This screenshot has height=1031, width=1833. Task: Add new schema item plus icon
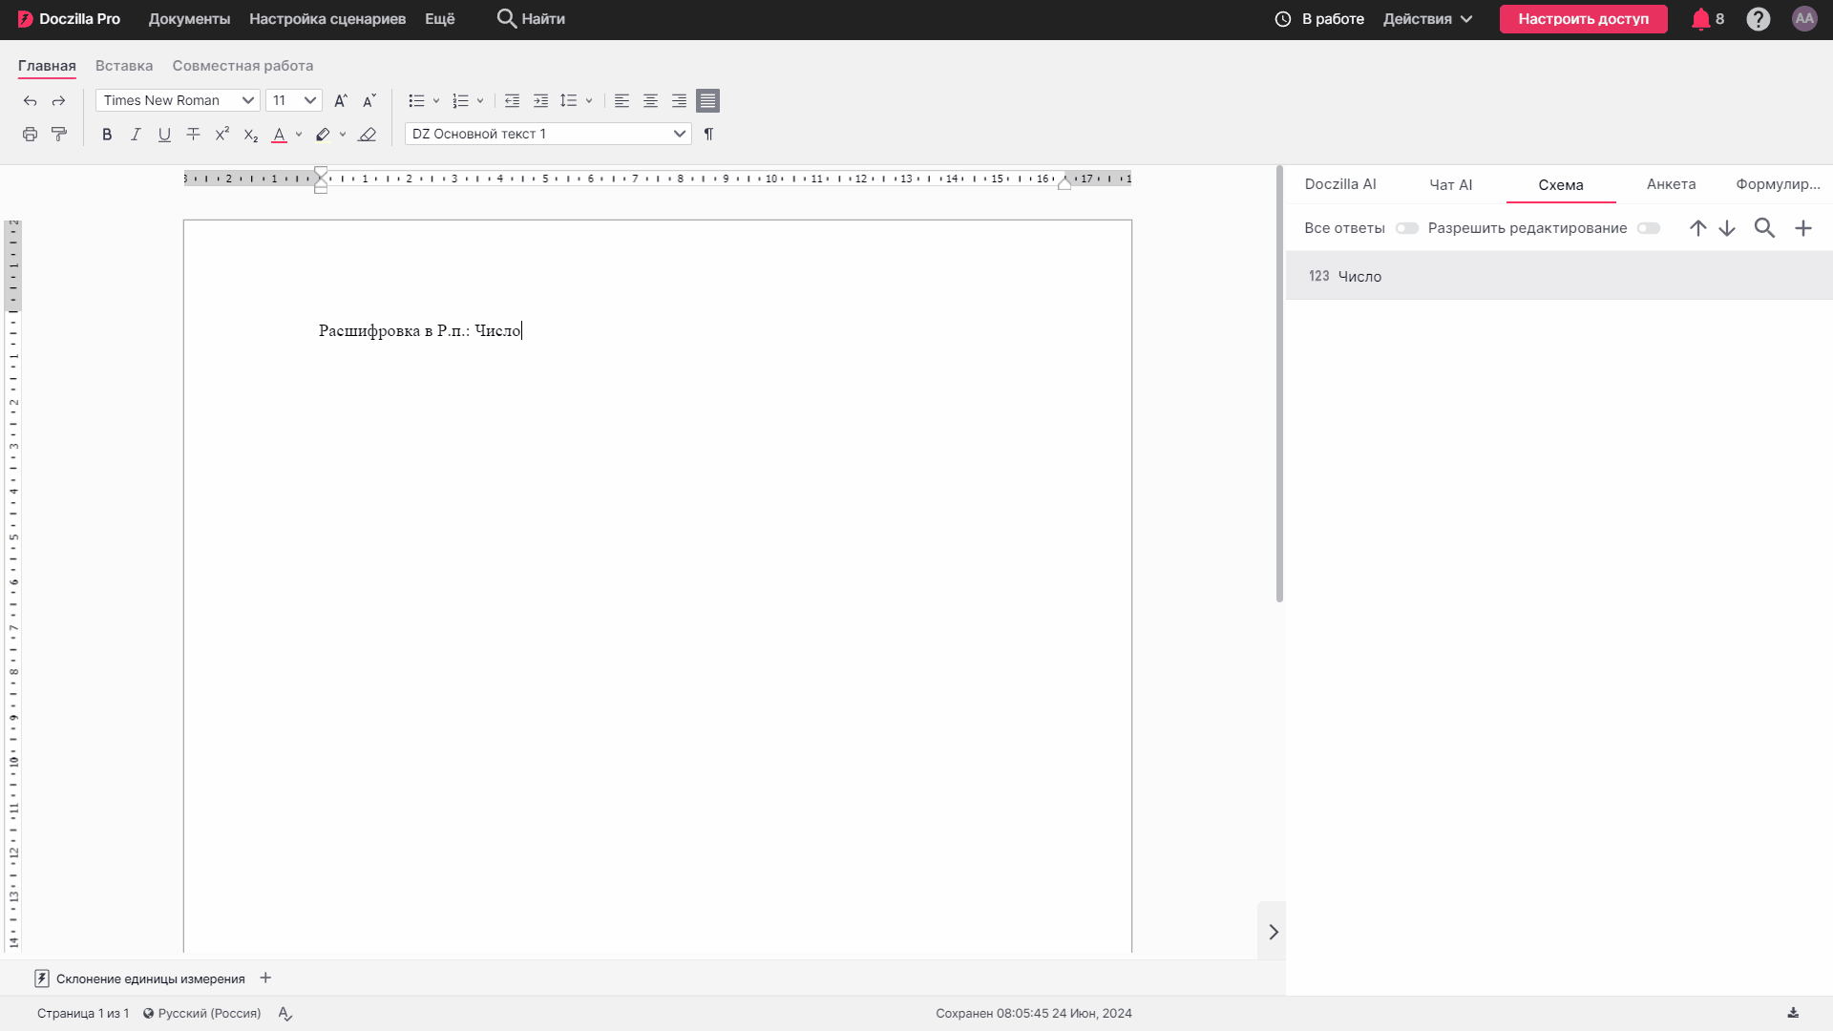1803,228
